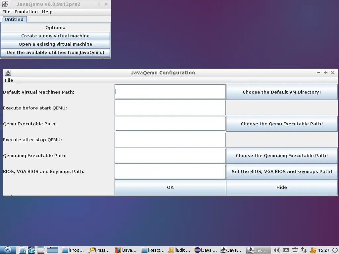Image resolution: width=339 pixels, height=254 pixels.
Task: Open the network arrows tray icon
Action: pyautogui.click(x=304, y=250)
